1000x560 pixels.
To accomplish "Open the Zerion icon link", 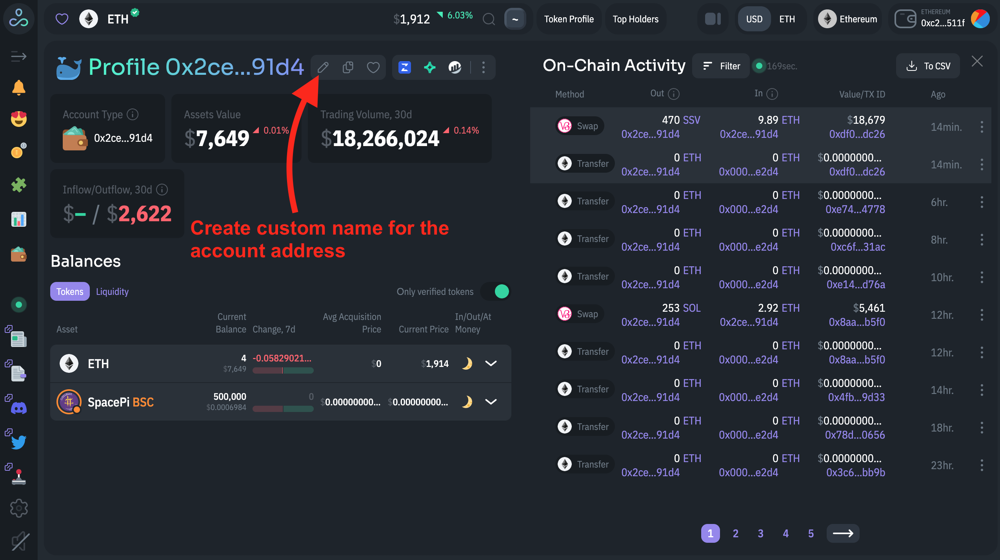I will pos(404,67).
